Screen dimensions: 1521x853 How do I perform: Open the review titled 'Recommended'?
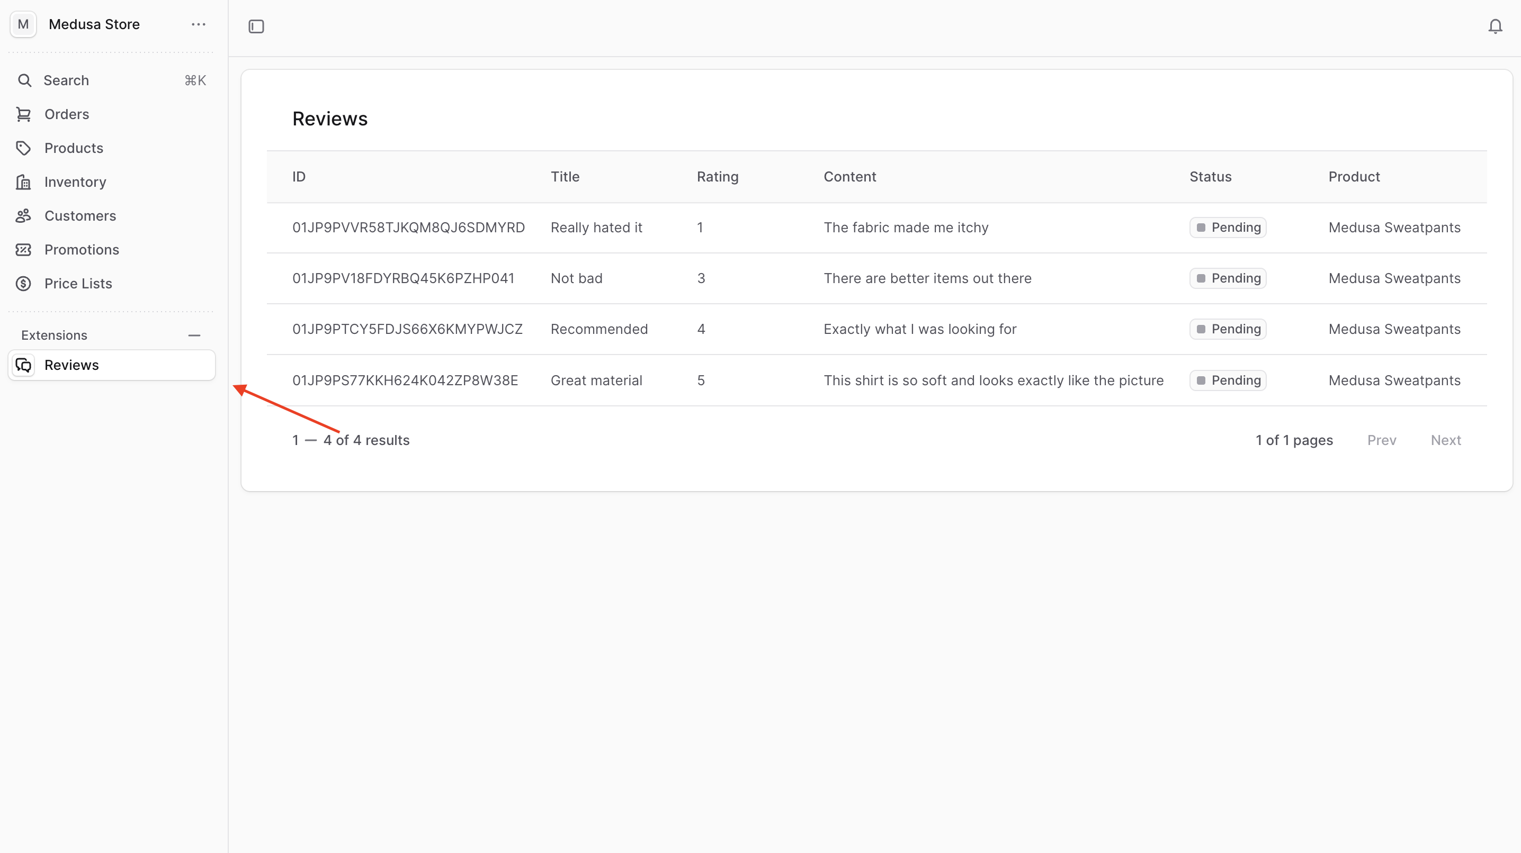(599, 329)
